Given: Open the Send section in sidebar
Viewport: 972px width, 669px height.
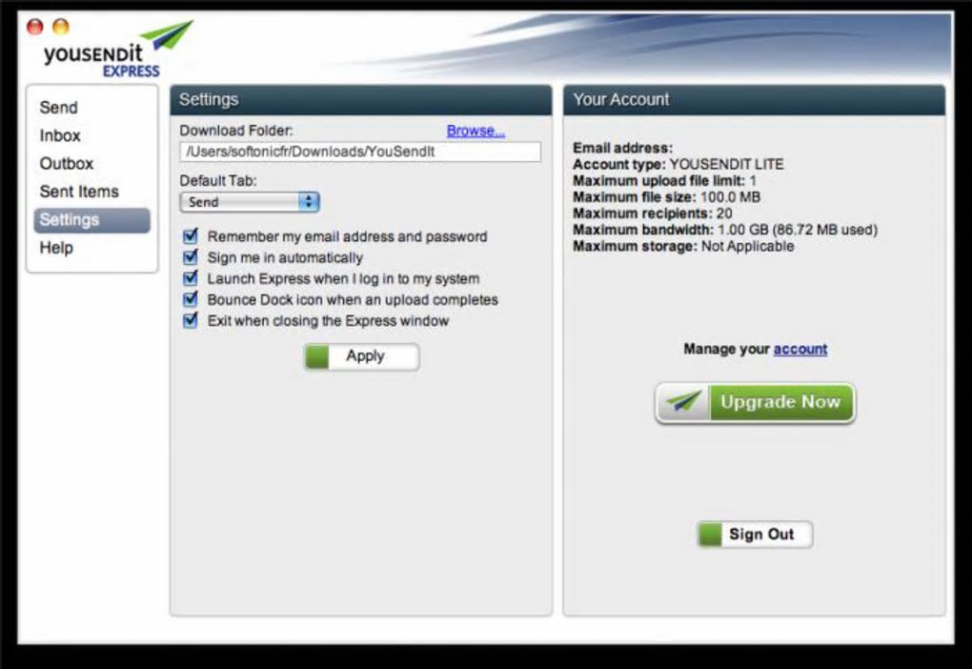Looking at the screenshot, I should click(x=59, y=108).
